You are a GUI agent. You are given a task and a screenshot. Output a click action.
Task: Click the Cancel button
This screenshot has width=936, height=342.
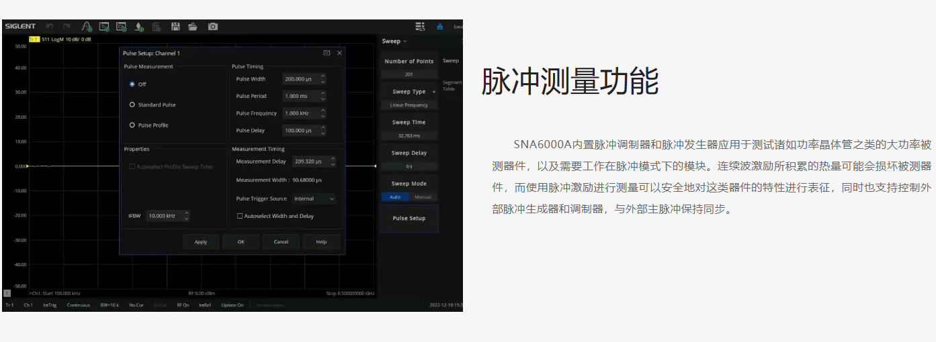tap(281, 242)
